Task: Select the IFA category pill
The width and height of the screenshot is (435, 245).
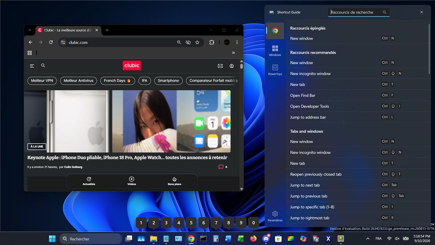Action: coord(144,81)
